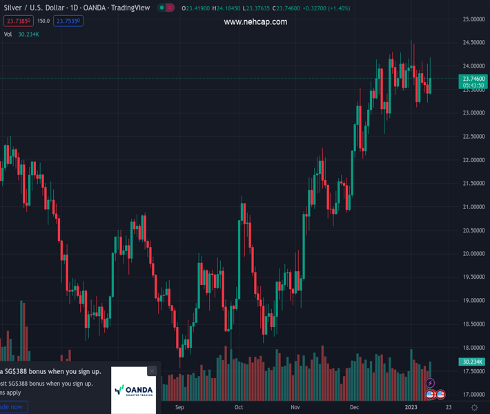Click the Vol indicator label
The width and height of the screenshot is (490, 414).
(x=8, y=34)
